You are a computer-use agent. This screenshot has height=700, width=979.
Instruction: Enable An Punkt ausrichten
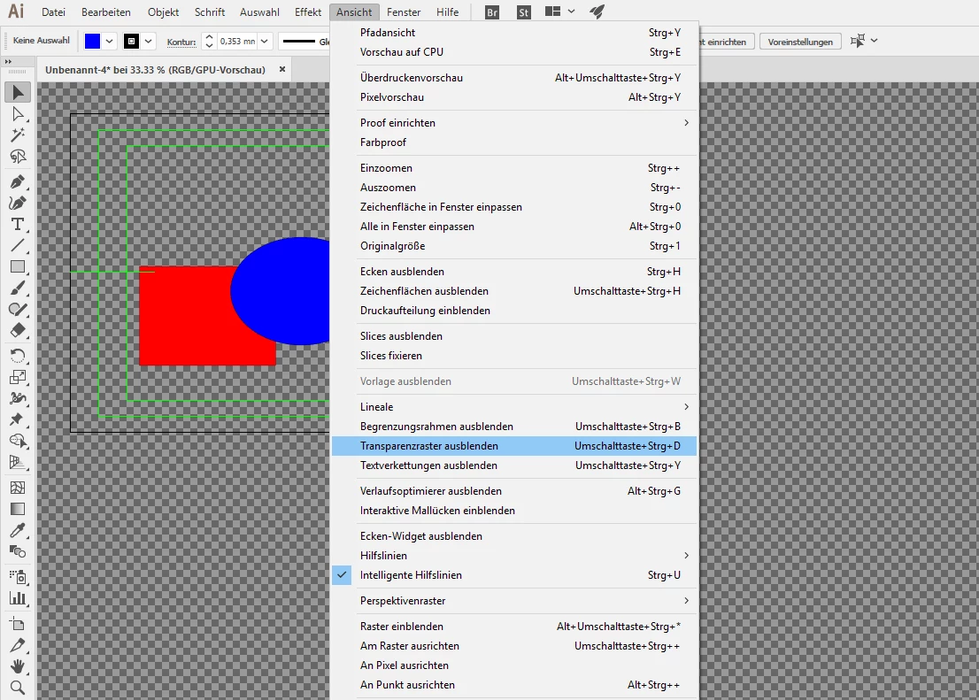pyautogui.click(x=514, y=684)
